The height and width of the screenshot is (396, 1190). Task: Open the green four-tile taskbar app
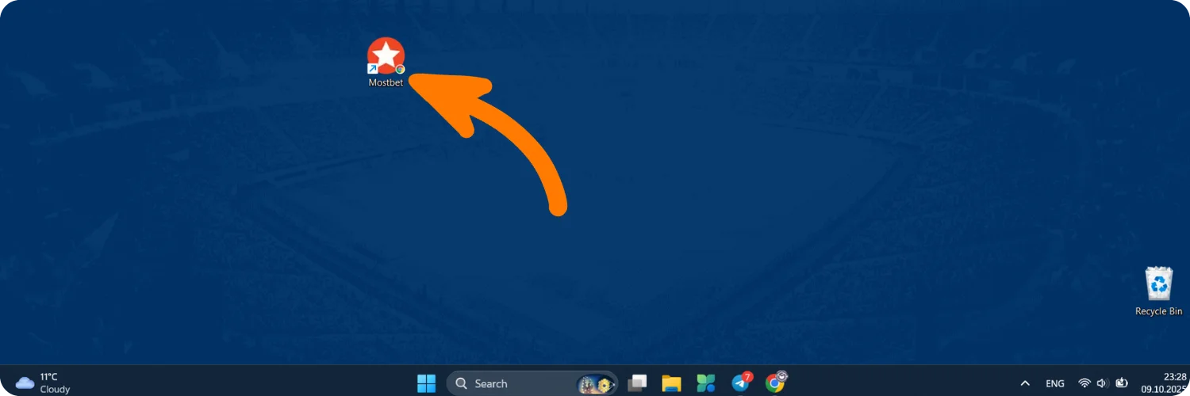pos(707,383)
